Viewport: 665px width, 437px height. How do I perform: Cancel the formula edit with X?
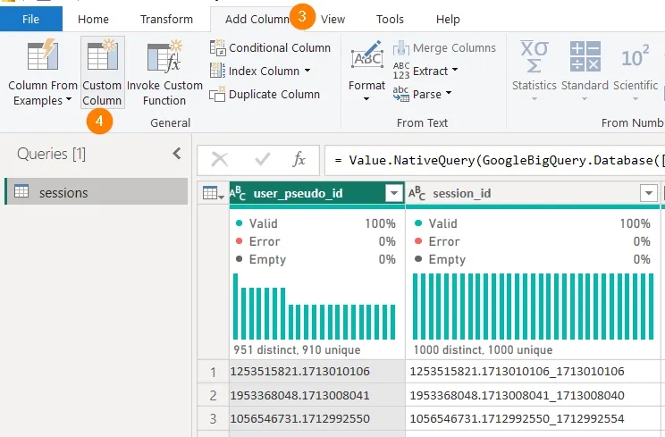(x=220, y=160)
